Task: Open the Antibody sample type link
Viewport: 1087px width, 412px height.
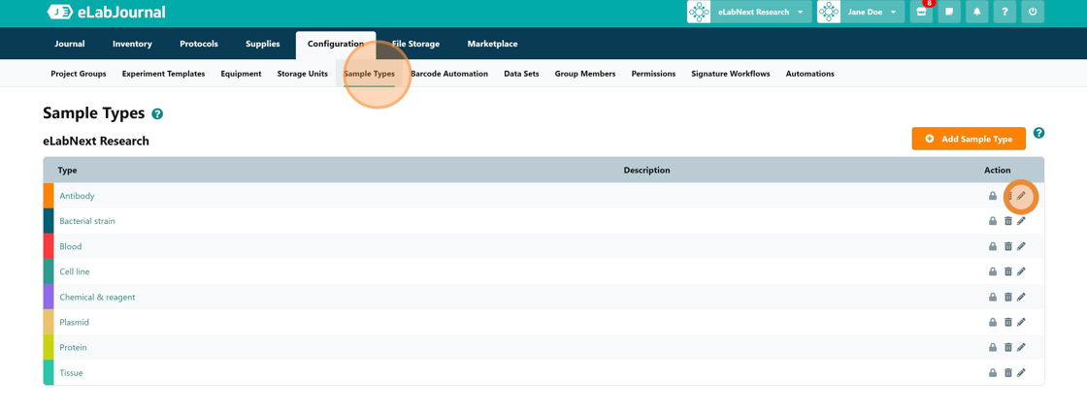Action: point(77,196)
